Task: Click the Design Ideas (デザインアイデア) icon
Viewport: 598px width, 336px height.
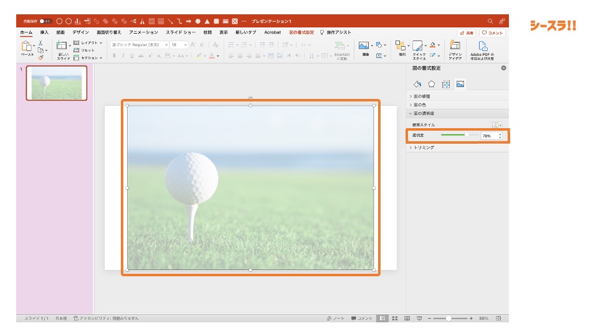Action: pyautogui.click(x=455, y=46)
